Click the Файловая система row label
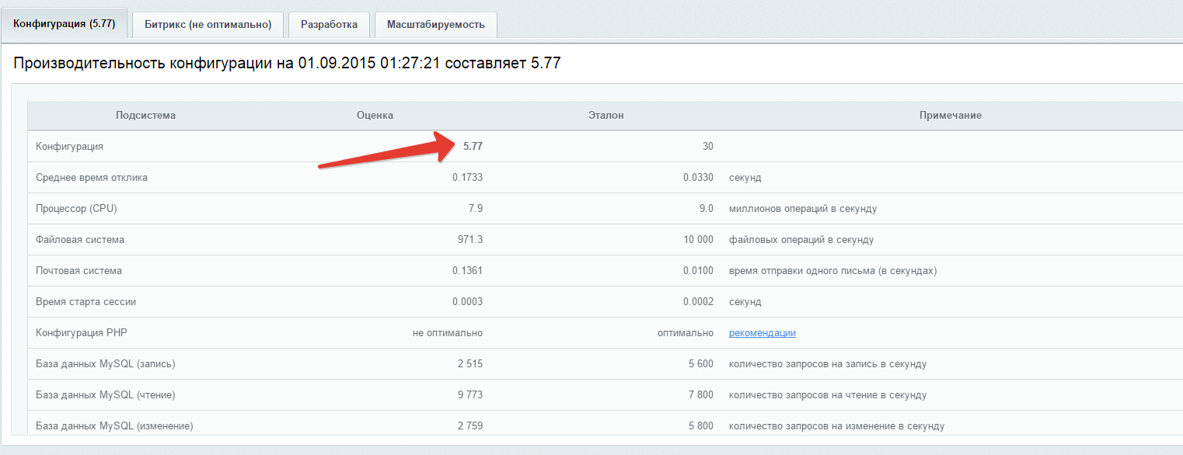 (x=80, y=239)
